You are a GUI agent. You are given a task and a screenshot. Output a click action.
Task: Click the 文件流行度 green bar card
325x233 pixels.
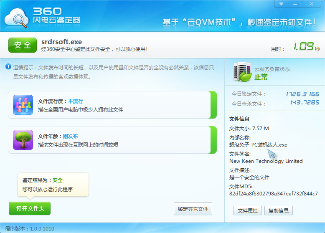click(x=112, y=105)
